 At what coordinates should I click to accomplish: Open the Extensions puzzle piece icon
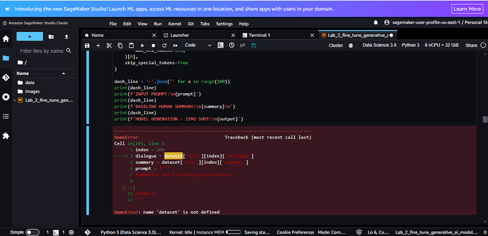[6, 136]
